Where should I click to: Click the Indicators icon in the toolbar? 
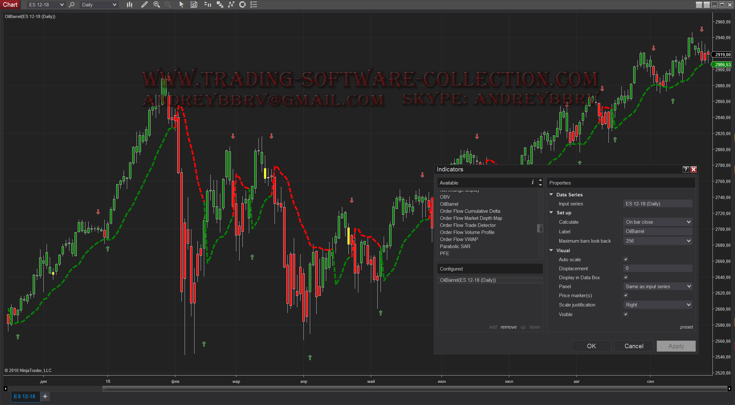tap(208, 4)
